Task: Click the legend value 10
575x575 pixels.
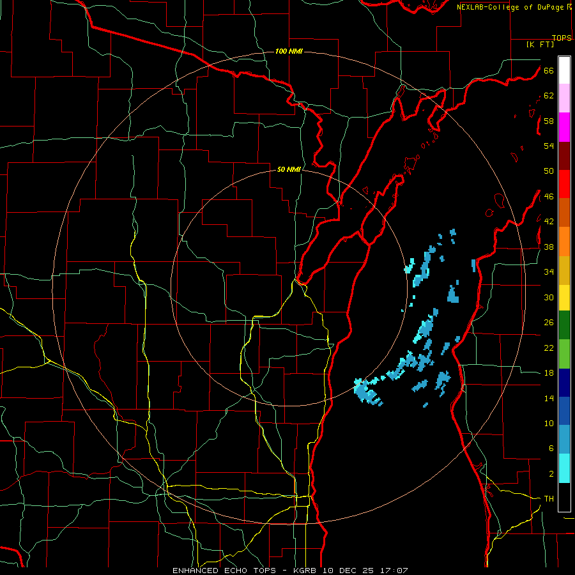Action: [549, 424]
